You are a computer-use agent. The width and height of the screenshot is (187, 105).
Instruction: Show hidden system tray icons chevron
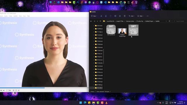click(158, 103)
